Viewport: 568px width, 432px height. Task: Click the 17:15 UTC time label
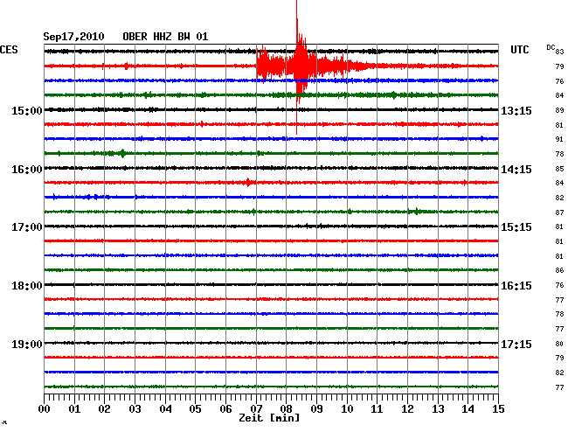(x=516, y=344)
